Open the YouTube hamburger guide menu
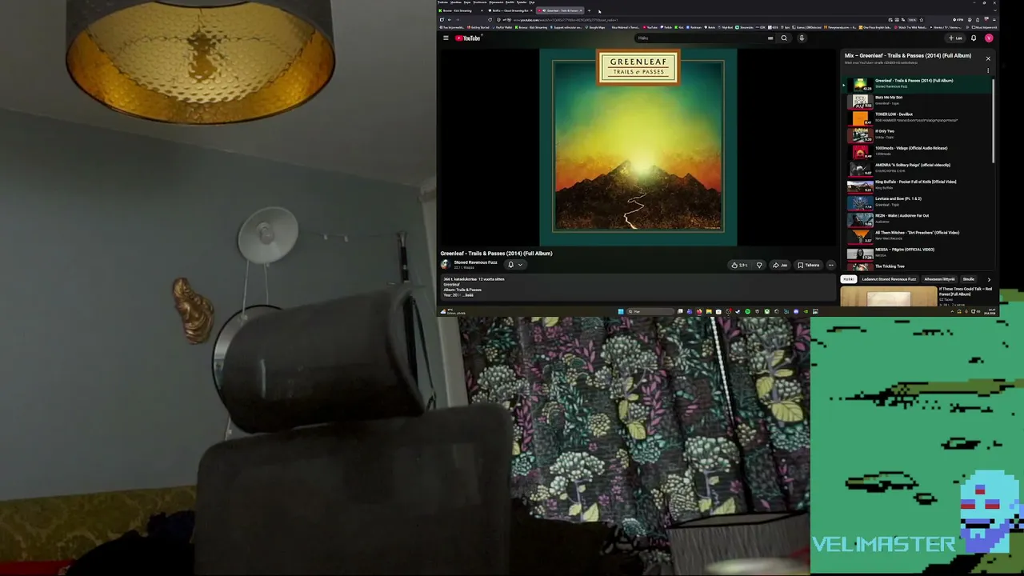Image resolution: width=1024 pixels, height=576 pixels. [x=446, y=38]
